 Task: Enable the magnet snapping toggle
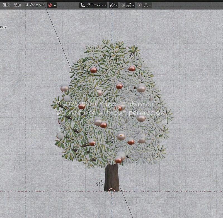point(122,5)
